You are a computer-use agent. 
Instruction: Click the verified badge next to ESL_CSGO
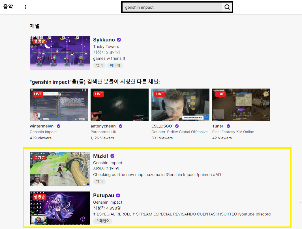(177, 126)
